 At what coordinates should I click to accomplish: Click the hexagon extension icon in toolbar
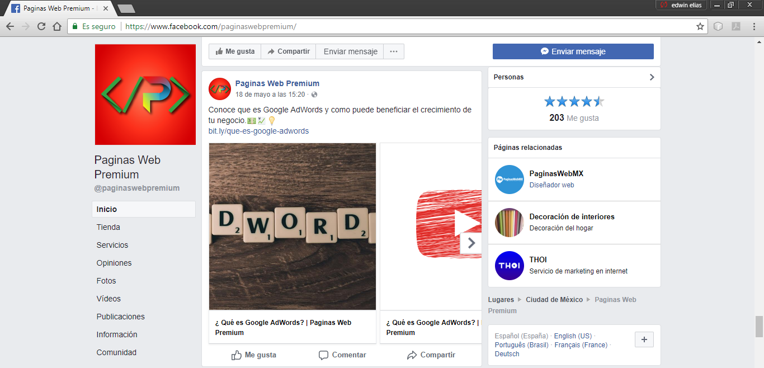coord(719,26)
